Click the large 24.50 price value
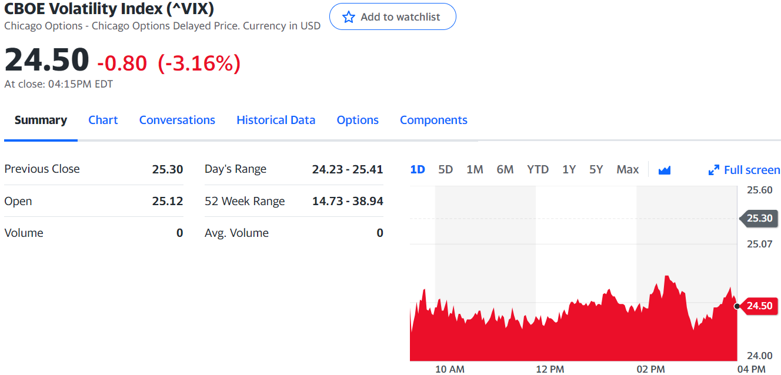Viewport: 781px width, 375px height. 46,60
